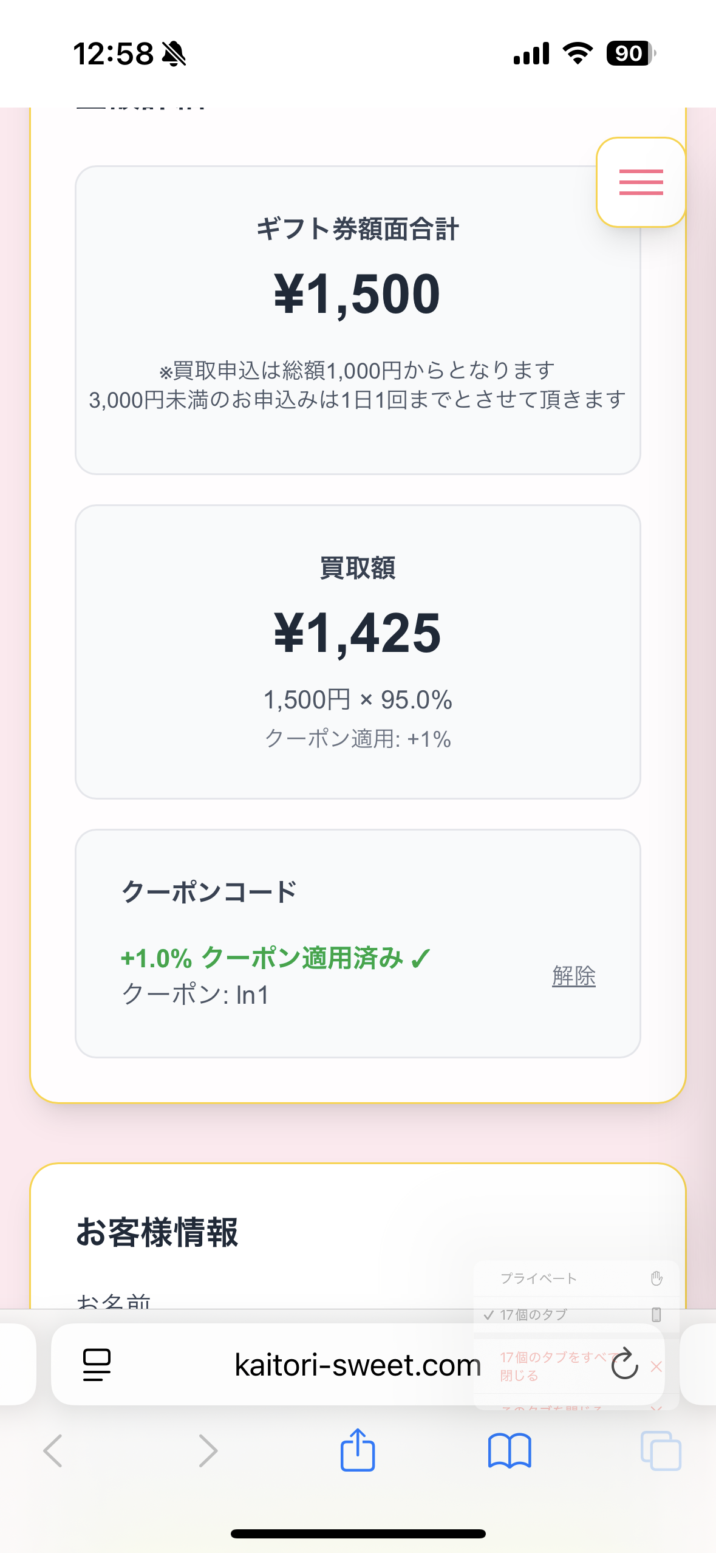Go forward with the right chevron
Image resolution: width=716 pixels, height=1553 pixels.
click(208, 1451)
